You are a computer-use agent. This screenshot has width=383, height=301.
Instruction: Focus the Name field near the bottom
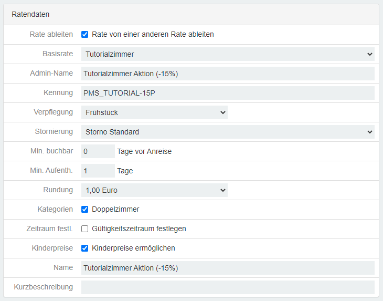pos(227,268)
